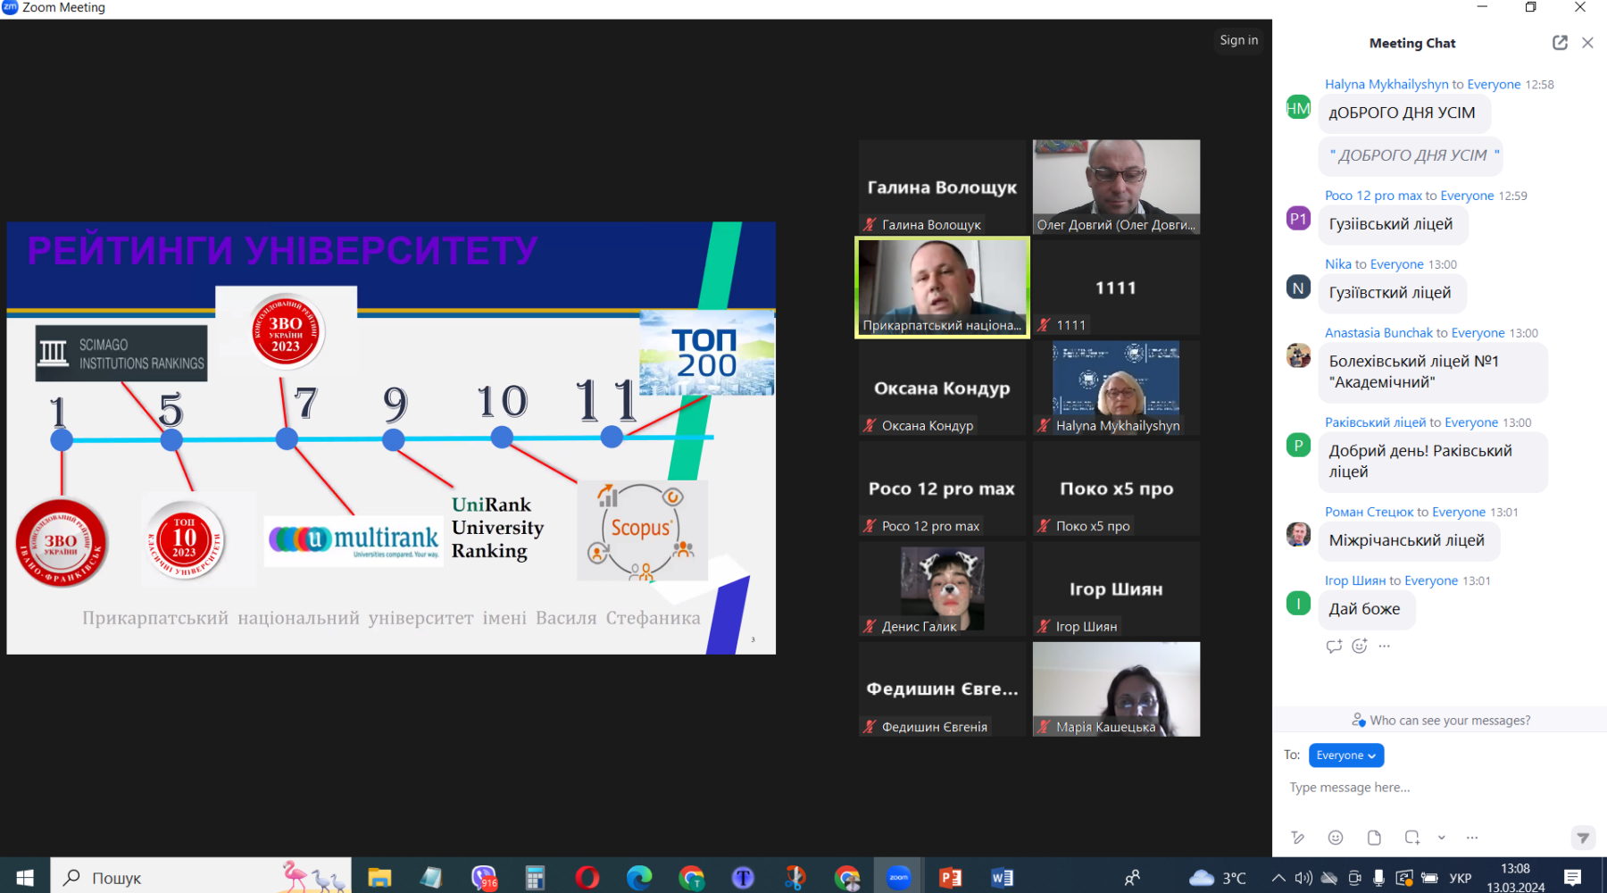
Task: Click the screenshot capture icon in chat
Action: (1411, 838)
